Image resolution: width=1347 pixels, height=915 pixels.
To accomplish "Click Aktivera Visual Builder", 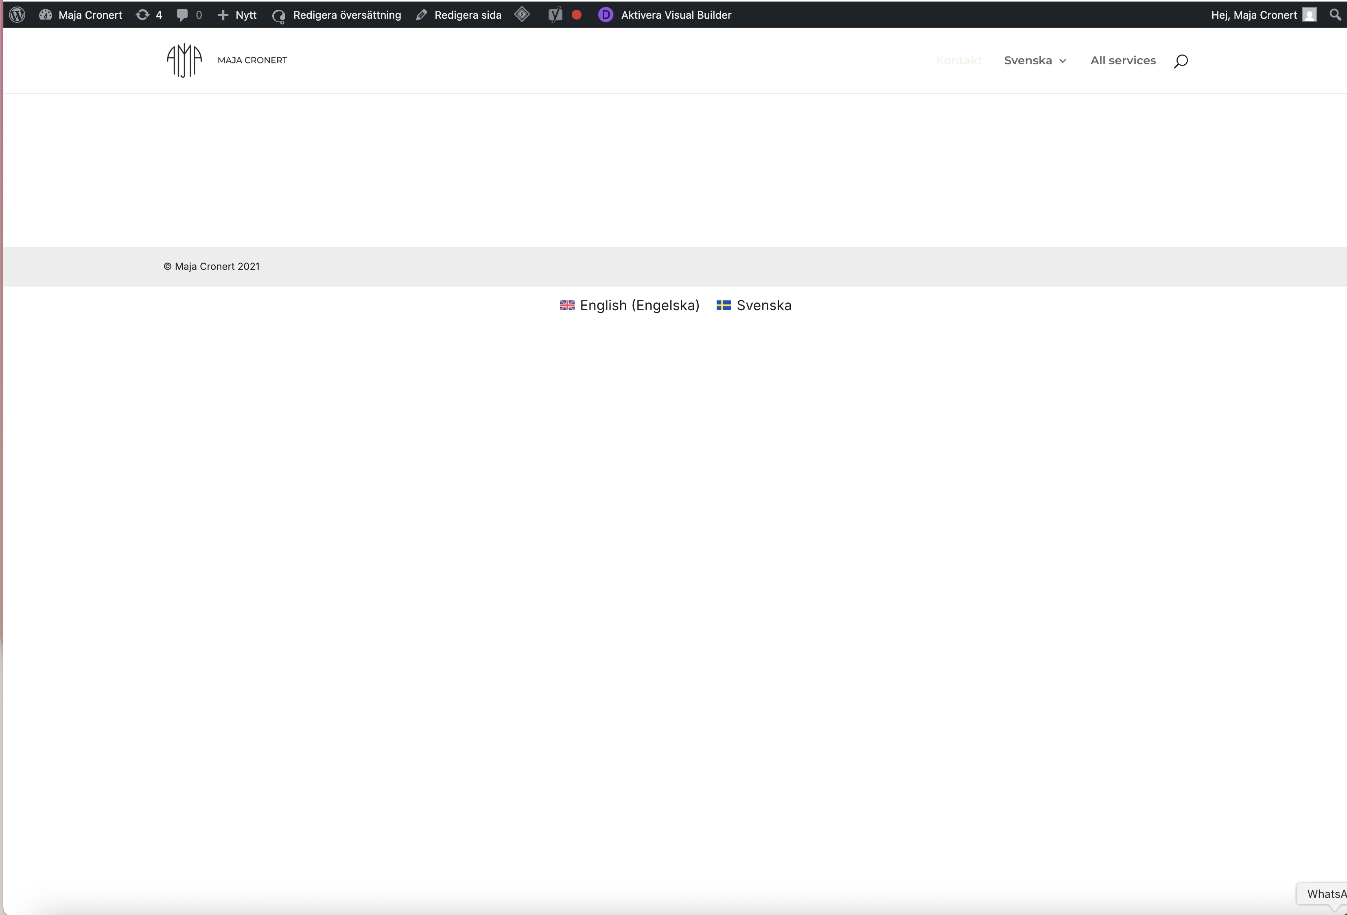I will click(676, 15).
